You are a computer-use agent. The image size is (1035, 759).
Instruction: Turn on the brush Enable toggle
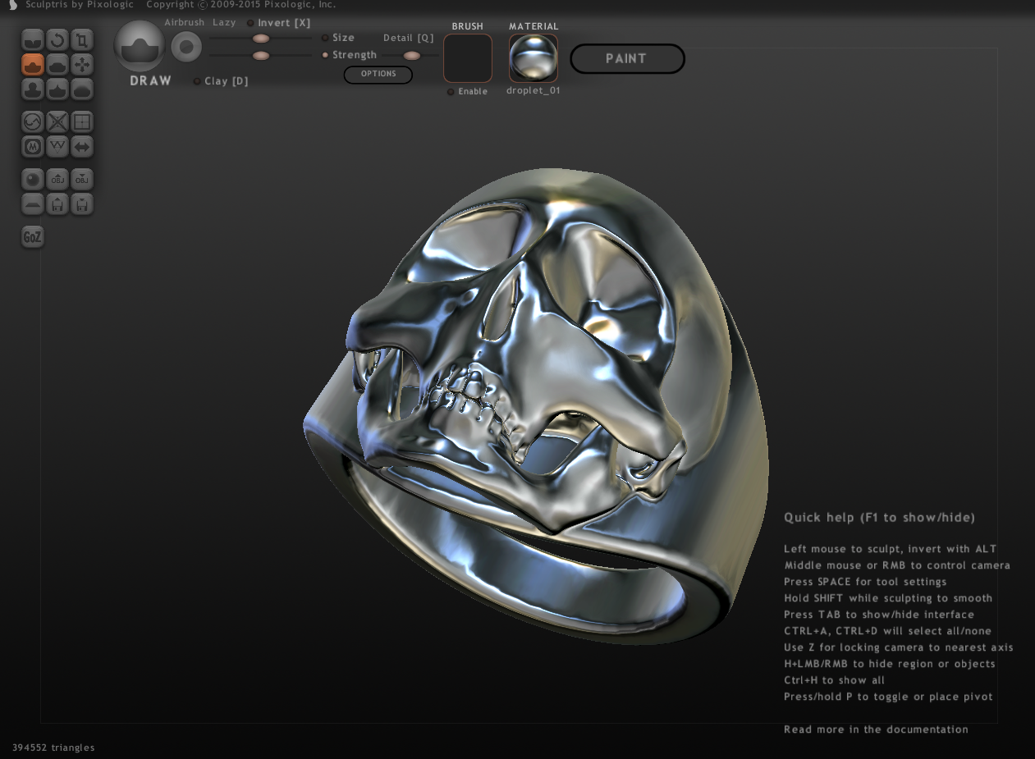coord(451,92)
